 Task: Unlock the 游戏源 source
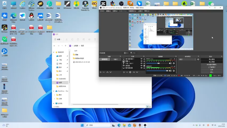click(144, 66)
